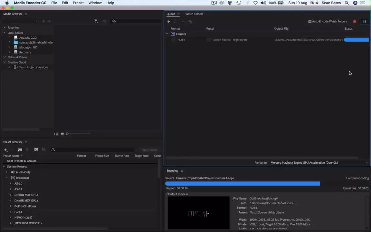Click the Audio Only speaker icon
The image size is (371, 232).
tap(13, 172)
